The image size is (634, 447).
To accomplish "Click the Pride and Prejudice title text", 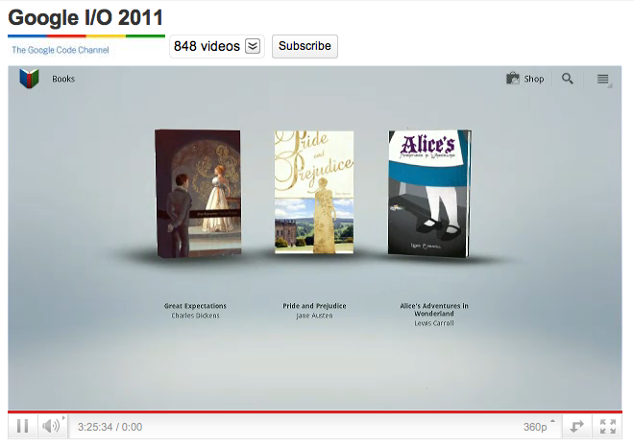I will tap(314, 306).
